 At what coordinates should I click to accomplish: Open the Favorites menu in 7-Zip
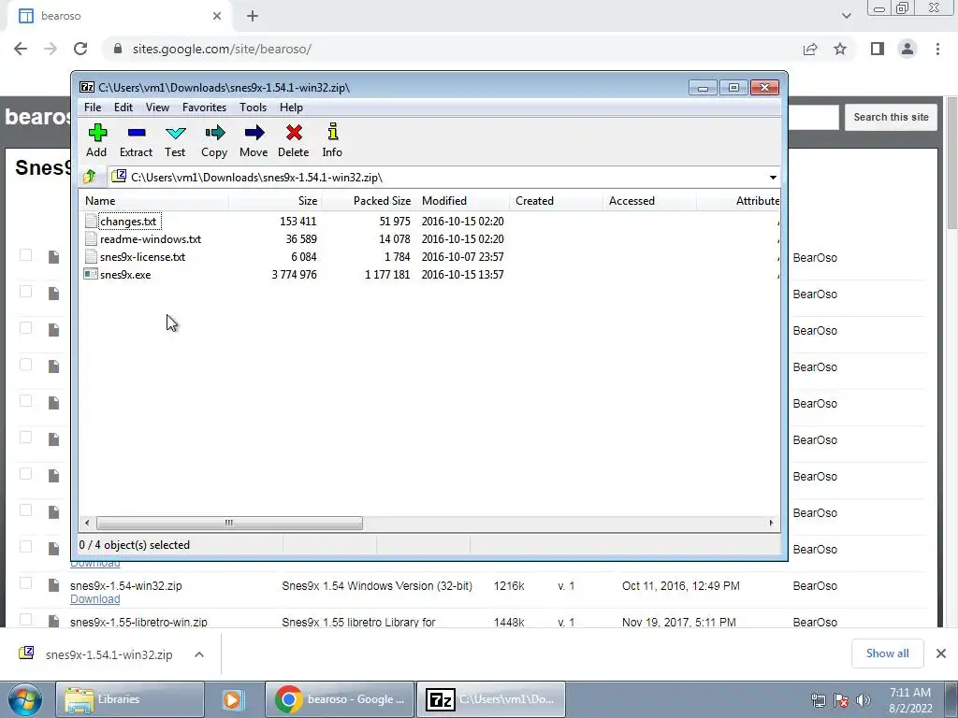[205, 108]
